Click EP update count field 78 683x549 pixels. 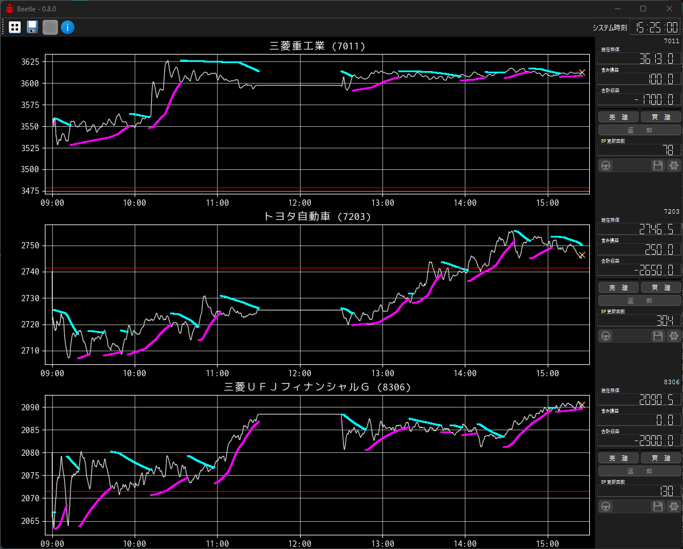click(639, 150)
